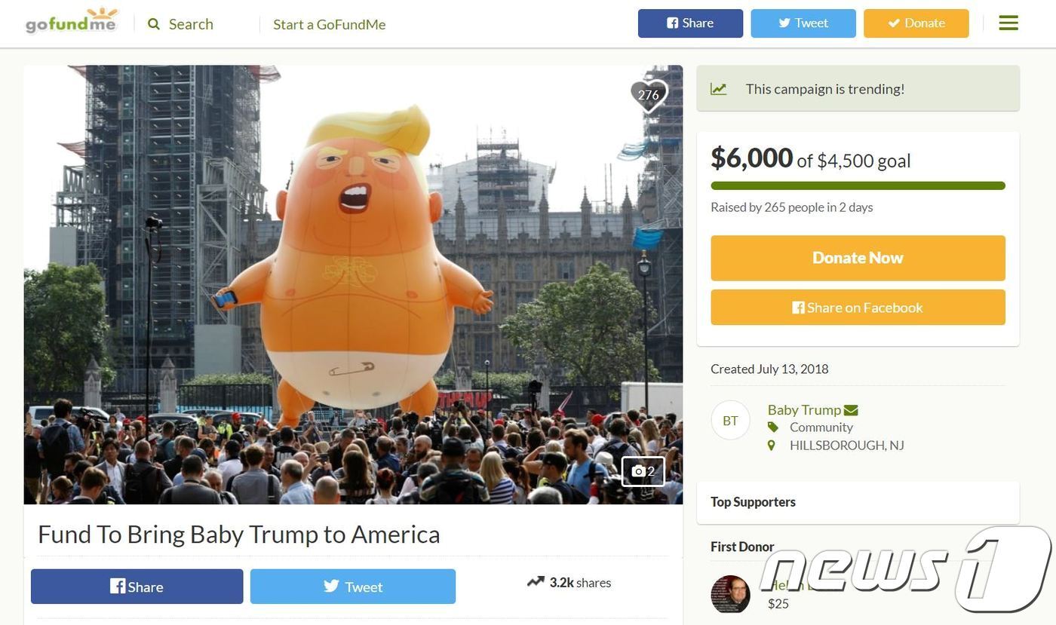This screenshot has height=625, width=1056.
Task: Click the envelope icon beside Baby Trump
Action: click(851, 410)
